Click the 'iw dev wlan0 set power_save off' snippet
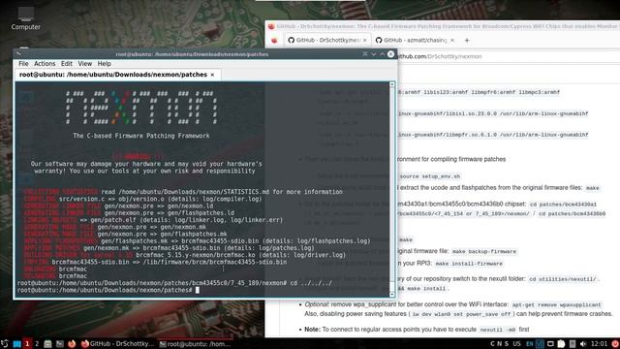The image size is (620, 349). tap(461, 314)
